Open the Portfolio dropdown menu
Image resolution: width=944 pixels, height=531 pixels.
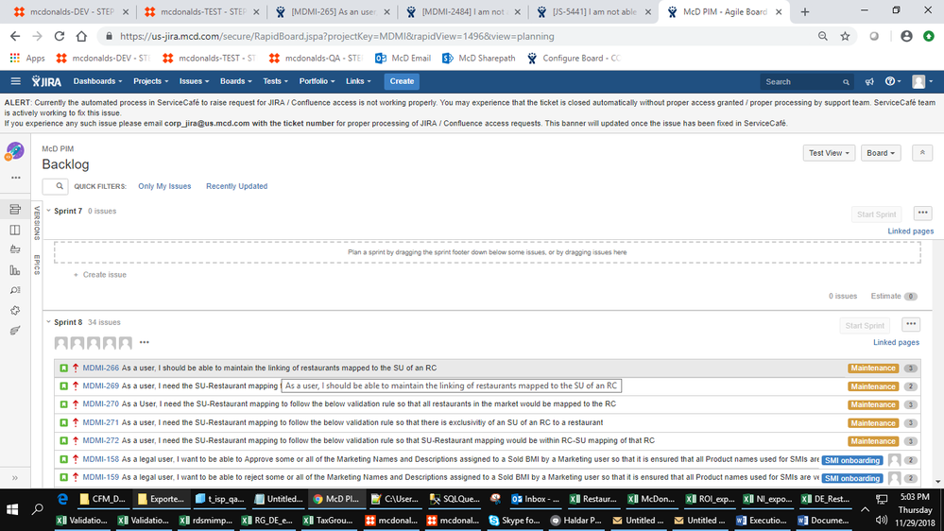(317, 81)
